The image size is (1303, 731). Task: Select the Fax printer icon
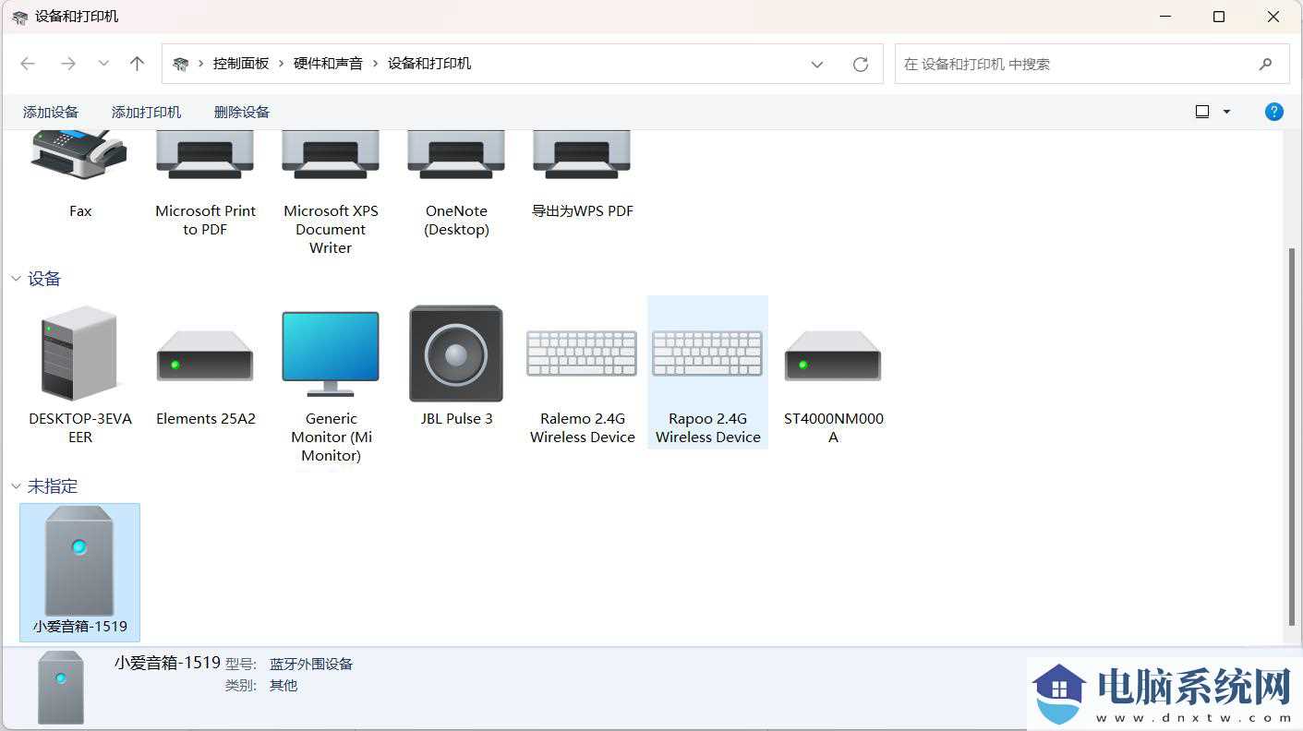click(x=79, y=154)
